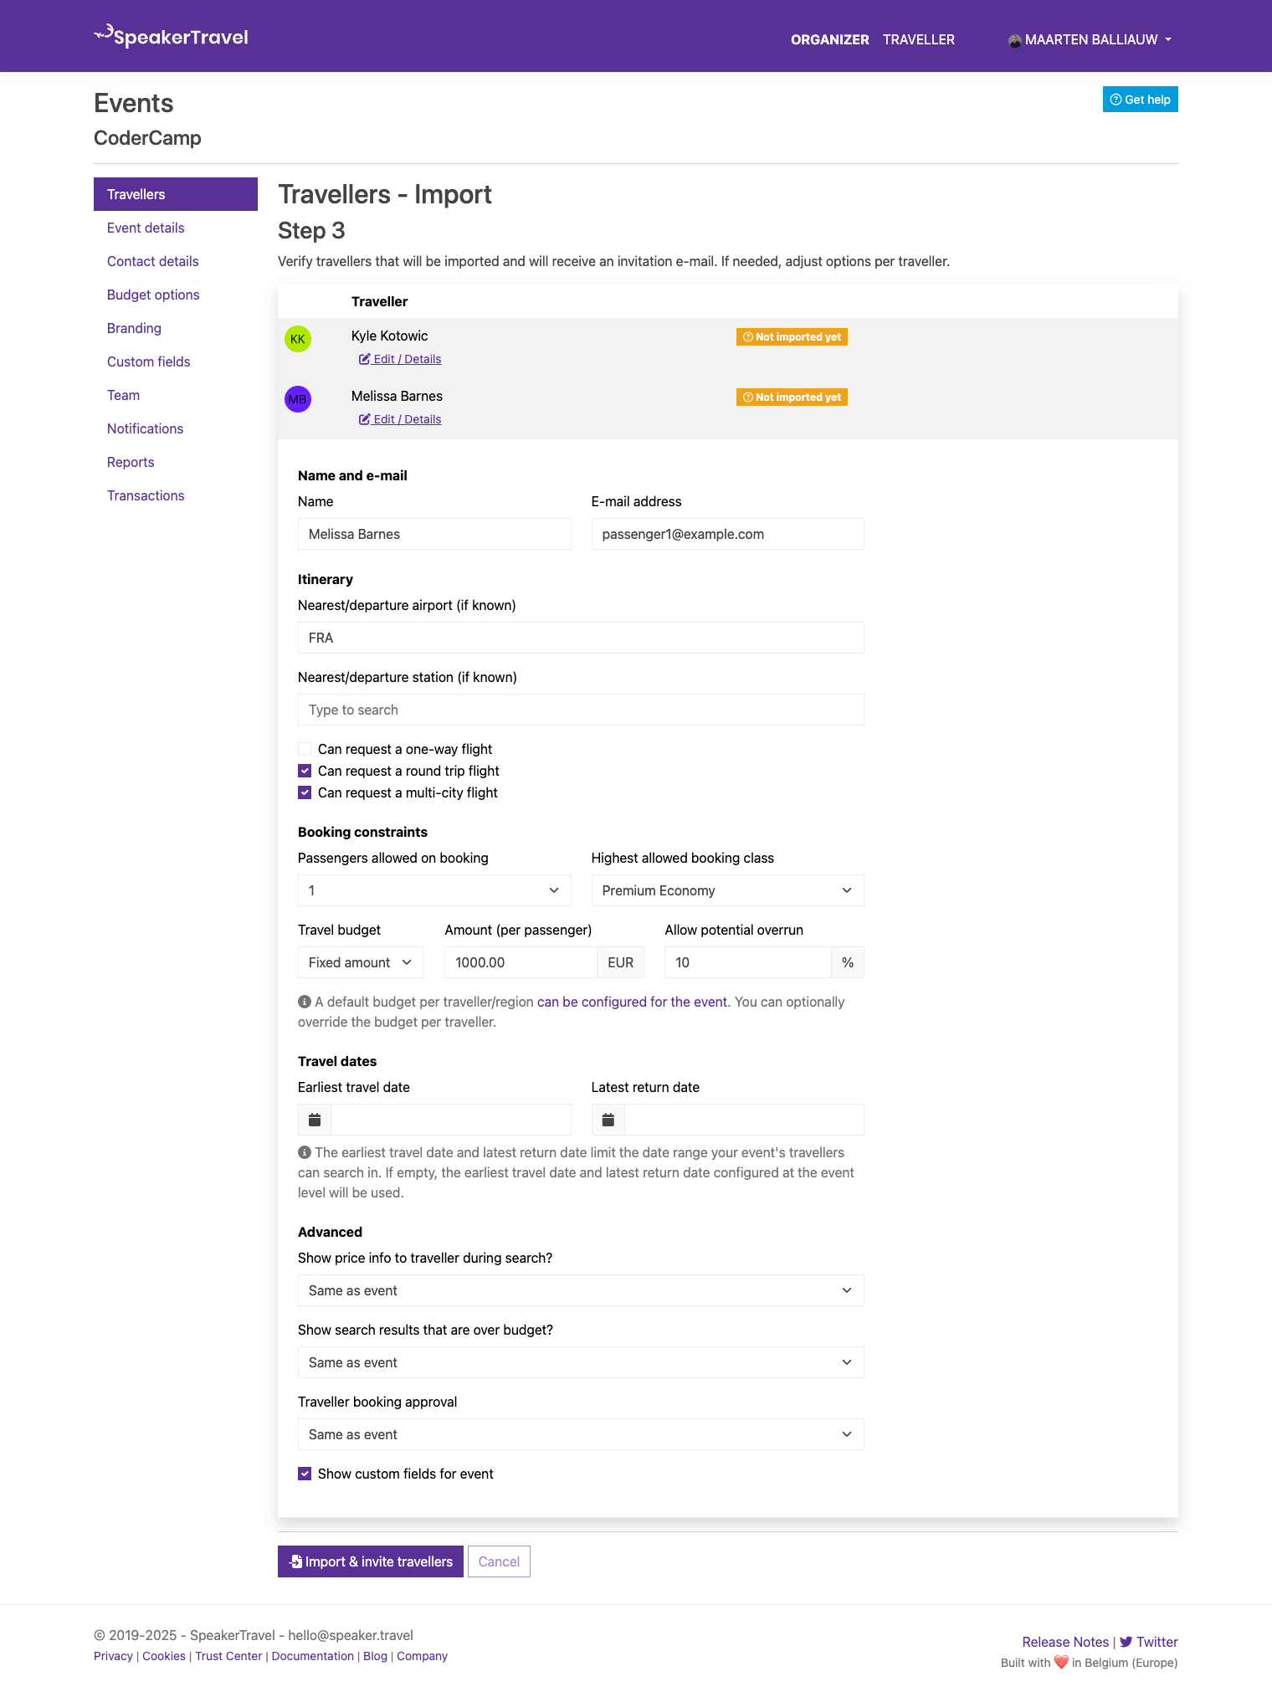The image size is (1272, 1692).
Task: Click calendar icon for latest return date
Action: (x=608, y=1120)
